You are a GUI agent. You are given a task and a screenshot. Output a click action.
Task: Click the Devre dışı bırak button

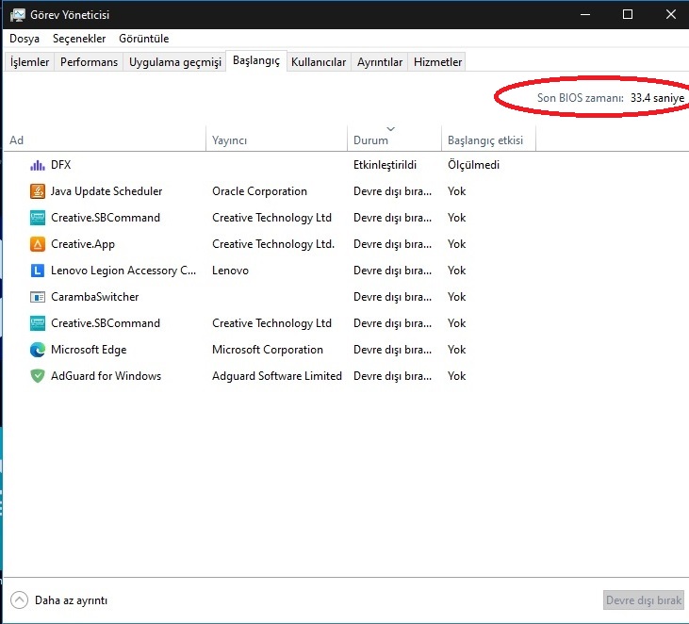click(x=644, y=600)
